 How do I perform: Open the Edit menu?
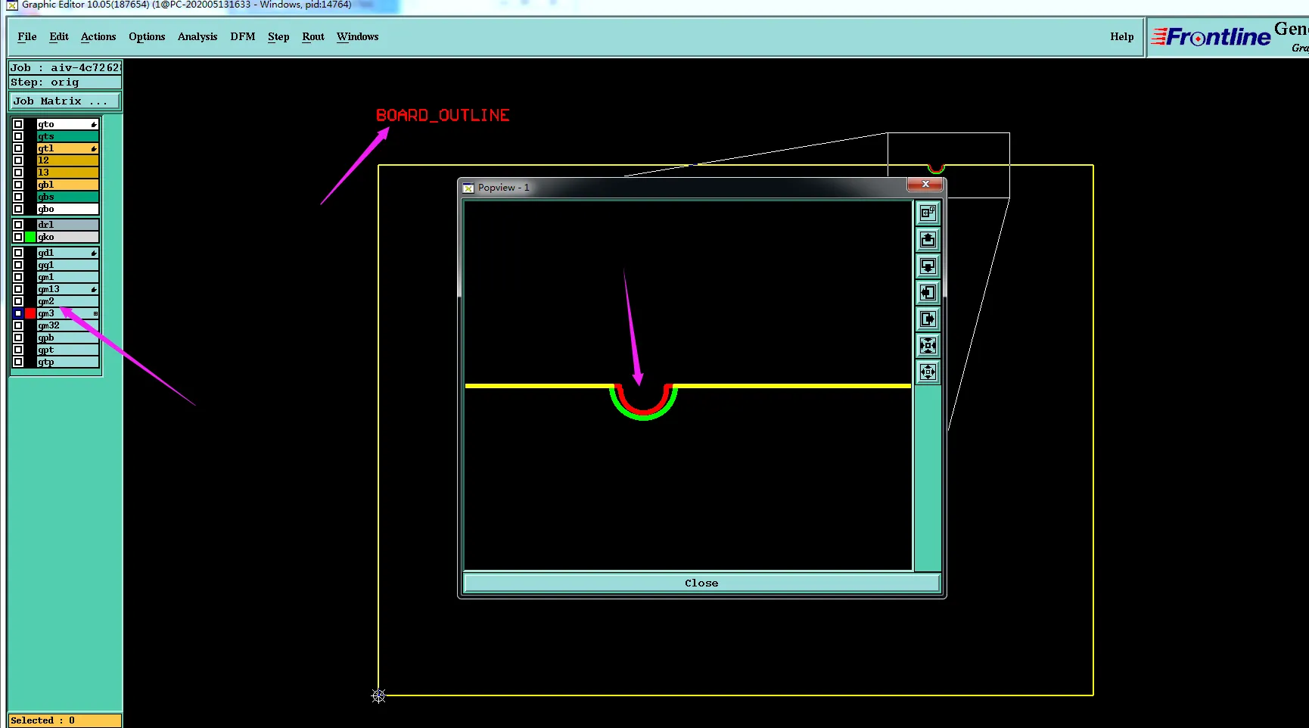[59, 36]
